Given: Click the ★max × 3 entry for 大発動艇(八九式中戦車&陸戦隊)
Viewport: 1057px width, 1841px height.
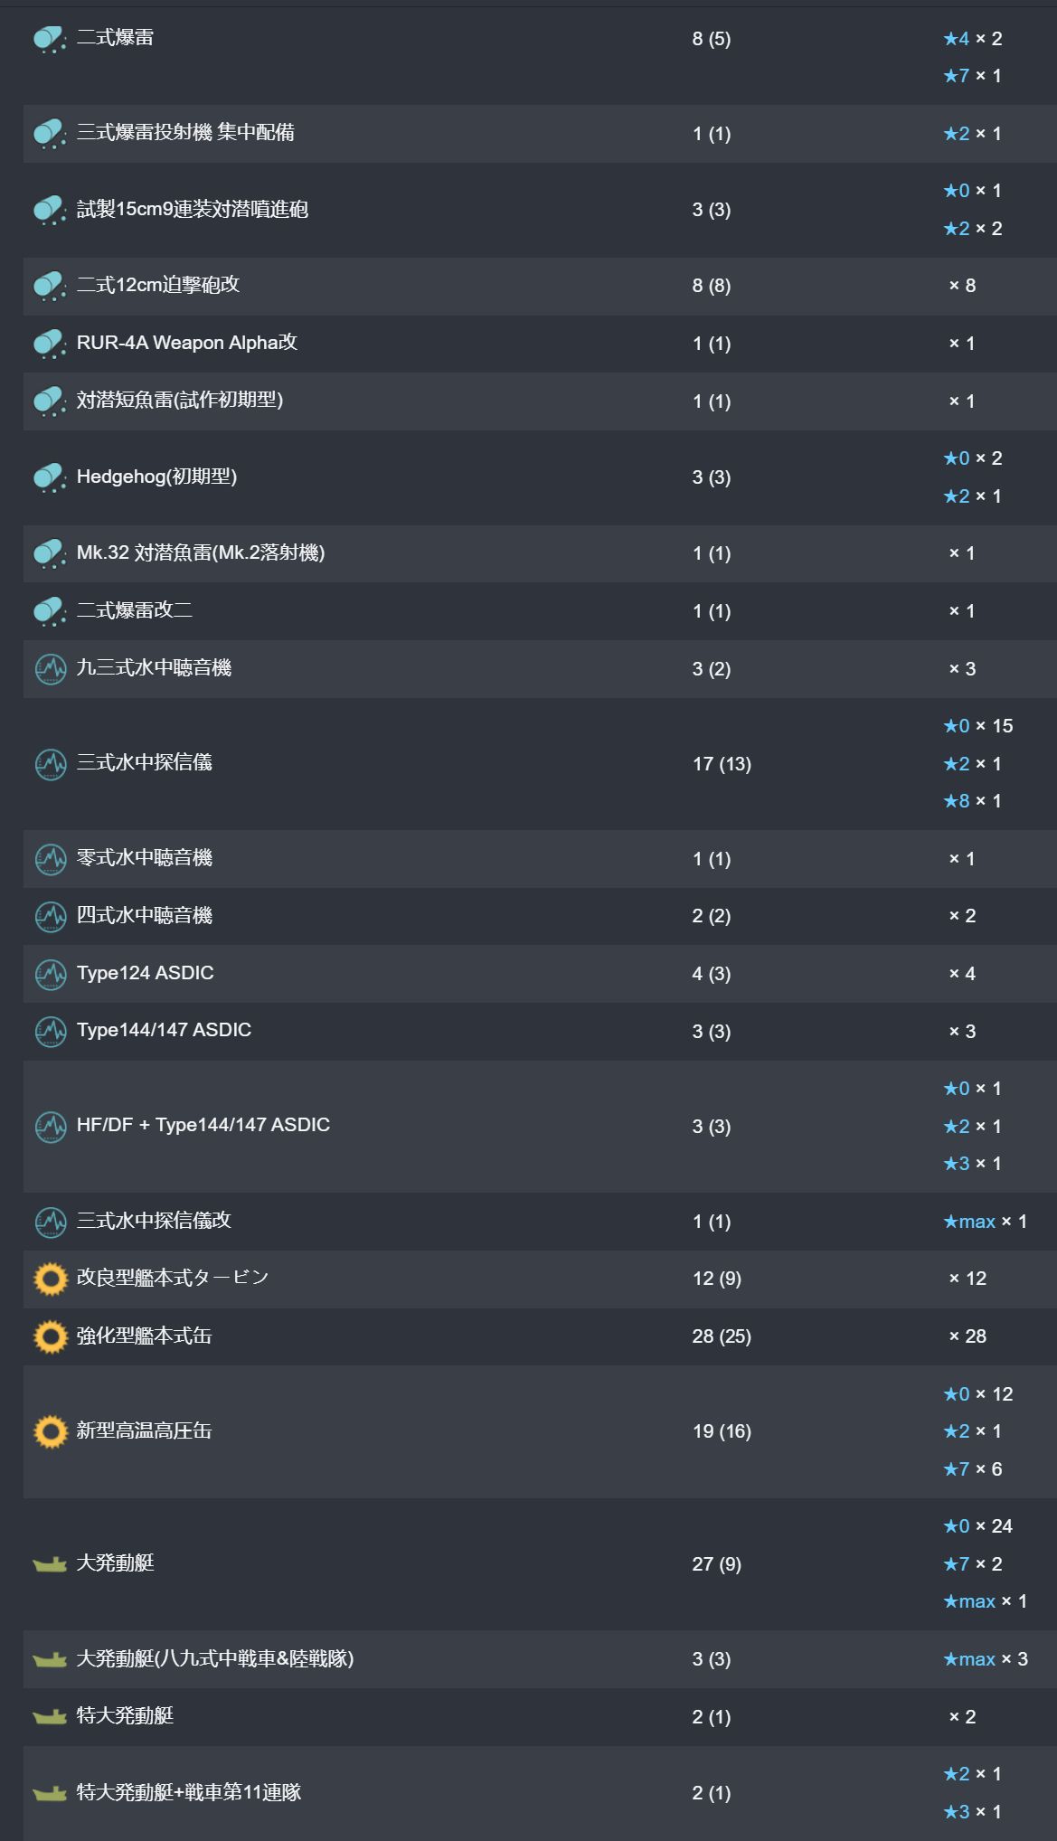Looking at the screenshot, I should [x=985, y=1658].
